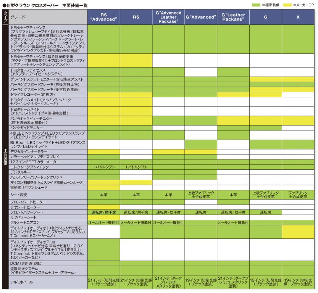Click the yellow メーカーOP legend swatch
Viewport: 318px width, 293px height.
click(x=287, y=5)
